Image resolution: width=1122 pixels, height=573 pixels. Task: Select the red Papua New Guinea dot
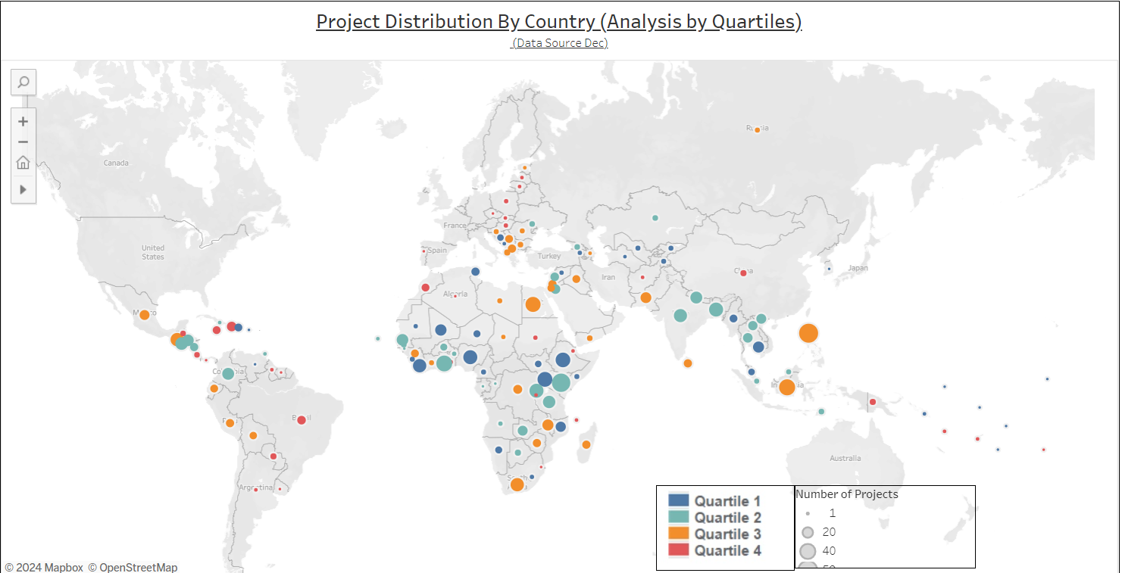[872, 402]
